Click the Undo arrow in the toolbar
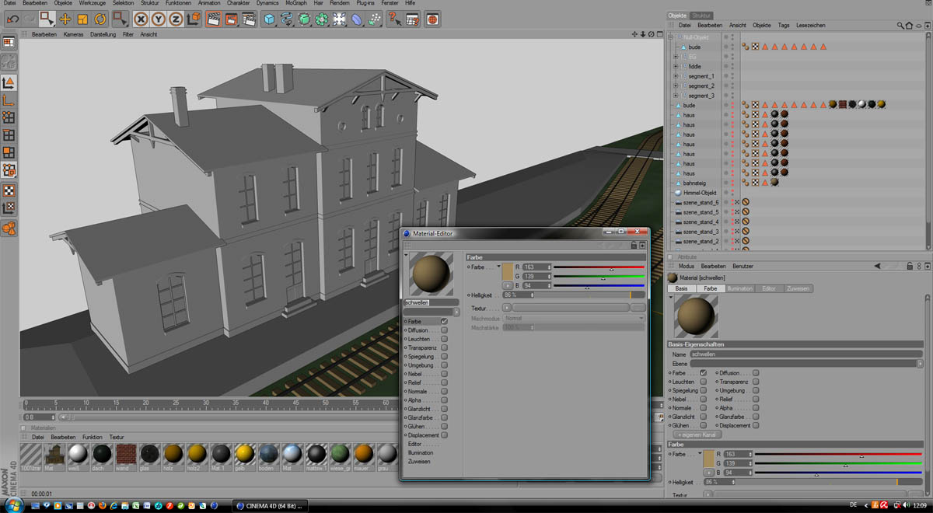 click(13, 19)
